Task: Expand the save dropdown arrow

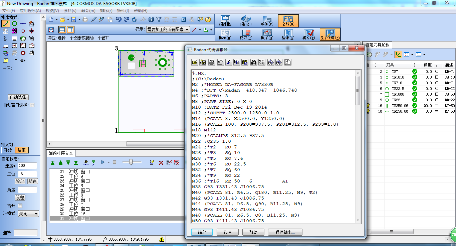Action: [79, 19]
